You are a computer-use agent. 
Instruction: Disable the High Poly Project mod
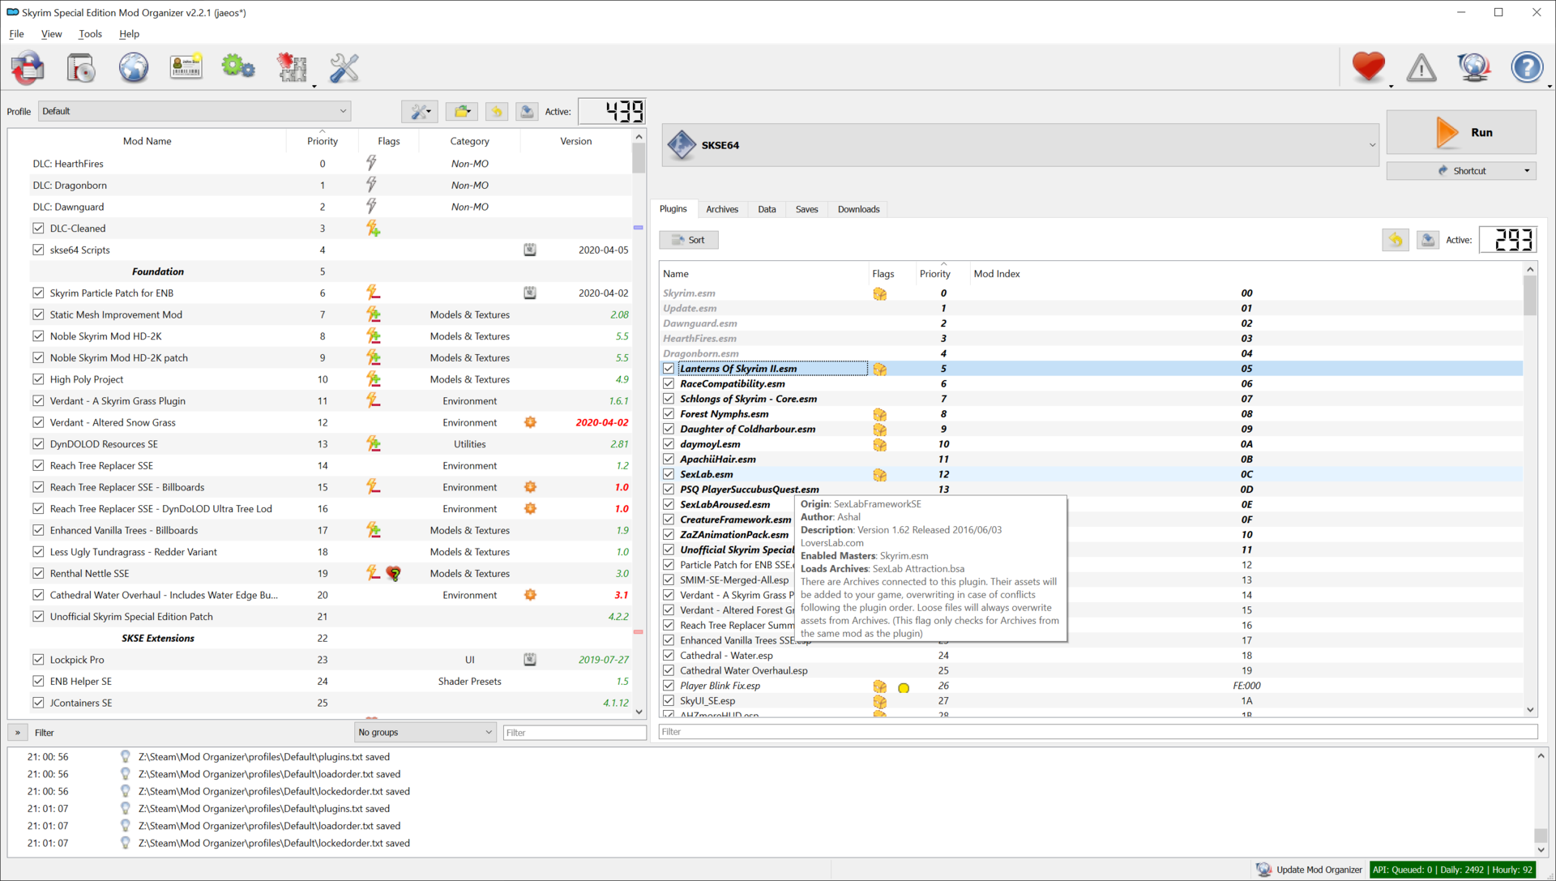[x=38, y=379]
